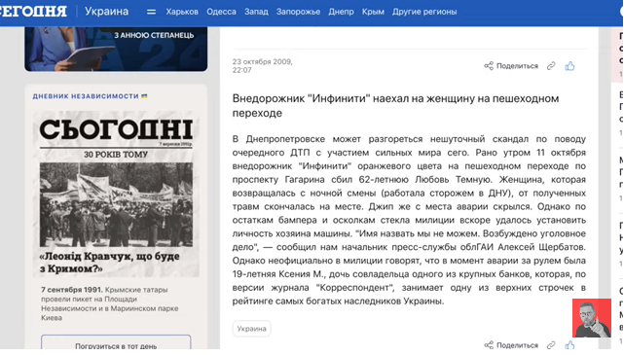Screen dimensions: 624x355
Task: Open the Запорожье region tab
Action: tap(298, 12)
